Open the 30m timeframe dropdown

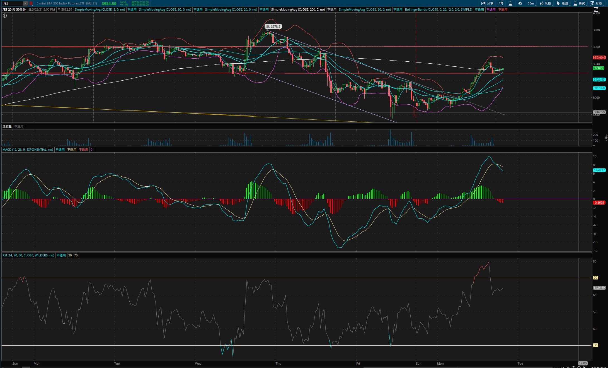pyautogui.click(x=531, y=3)
